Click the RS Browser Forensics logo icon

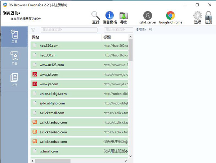click(x=5, y=5)
